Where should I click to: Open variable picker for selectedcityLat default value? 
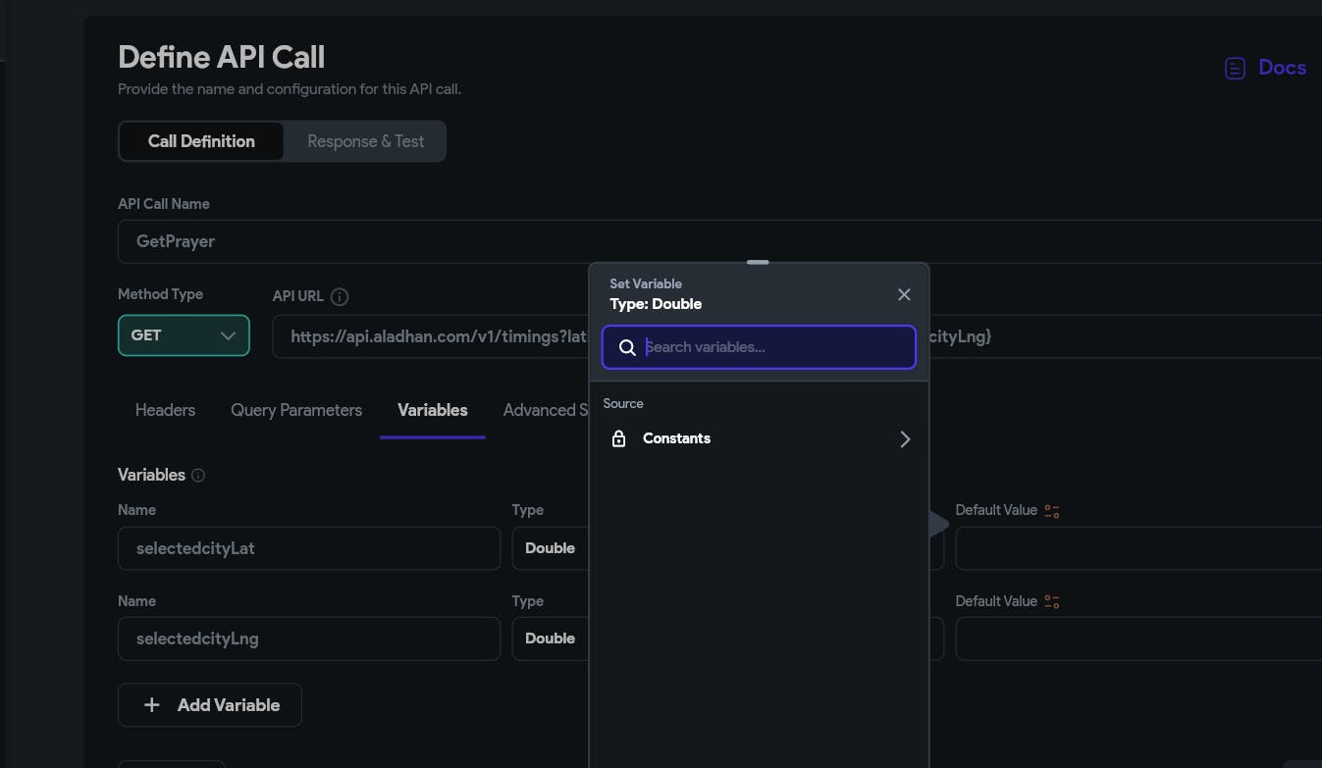point(1052,511)
